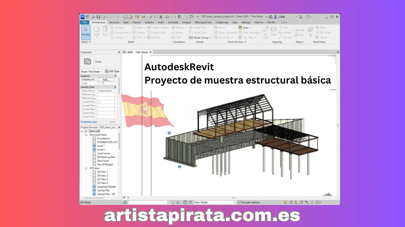Collapse the Graphics properties section
Viewport: 405px width, 227px height.
(x=115, y=76)
